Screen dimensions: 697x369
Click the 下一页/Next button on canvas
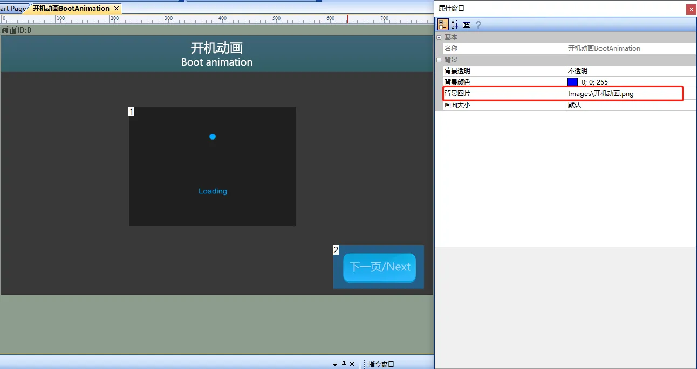[x=380, y=267]
